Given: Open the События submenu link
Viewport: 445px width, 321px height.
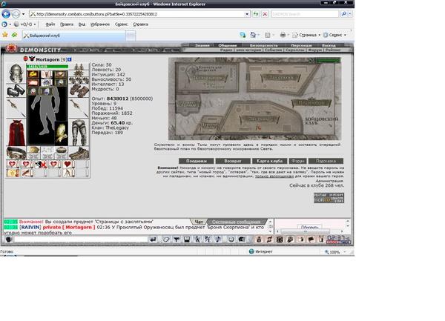Looking at the screenshot, I should [x=273, y=50].
